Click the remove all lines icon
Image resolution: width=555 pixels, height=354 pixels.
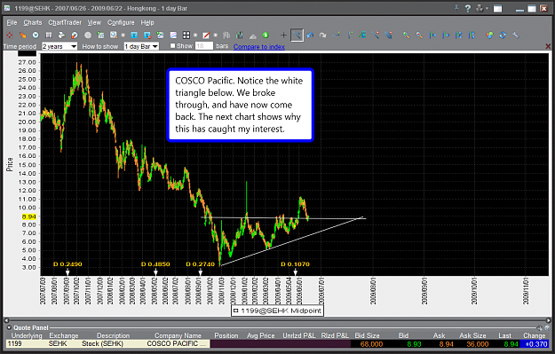point(388,35)
